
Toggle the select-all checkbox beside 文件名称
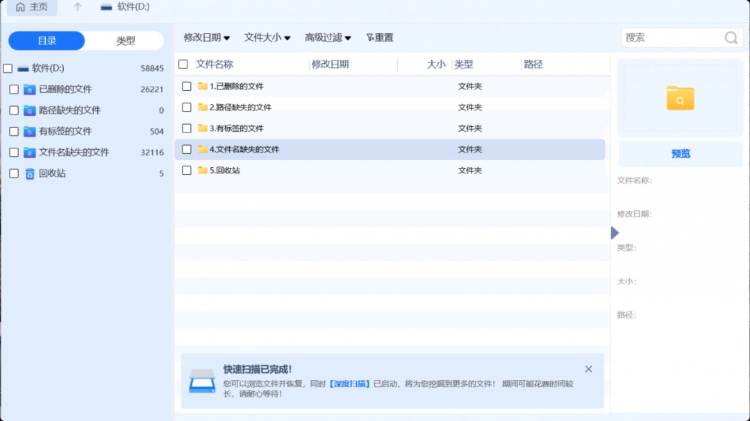183,65
